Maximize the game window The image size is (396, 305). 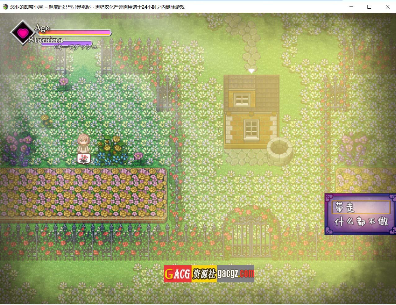pos(369,7)
